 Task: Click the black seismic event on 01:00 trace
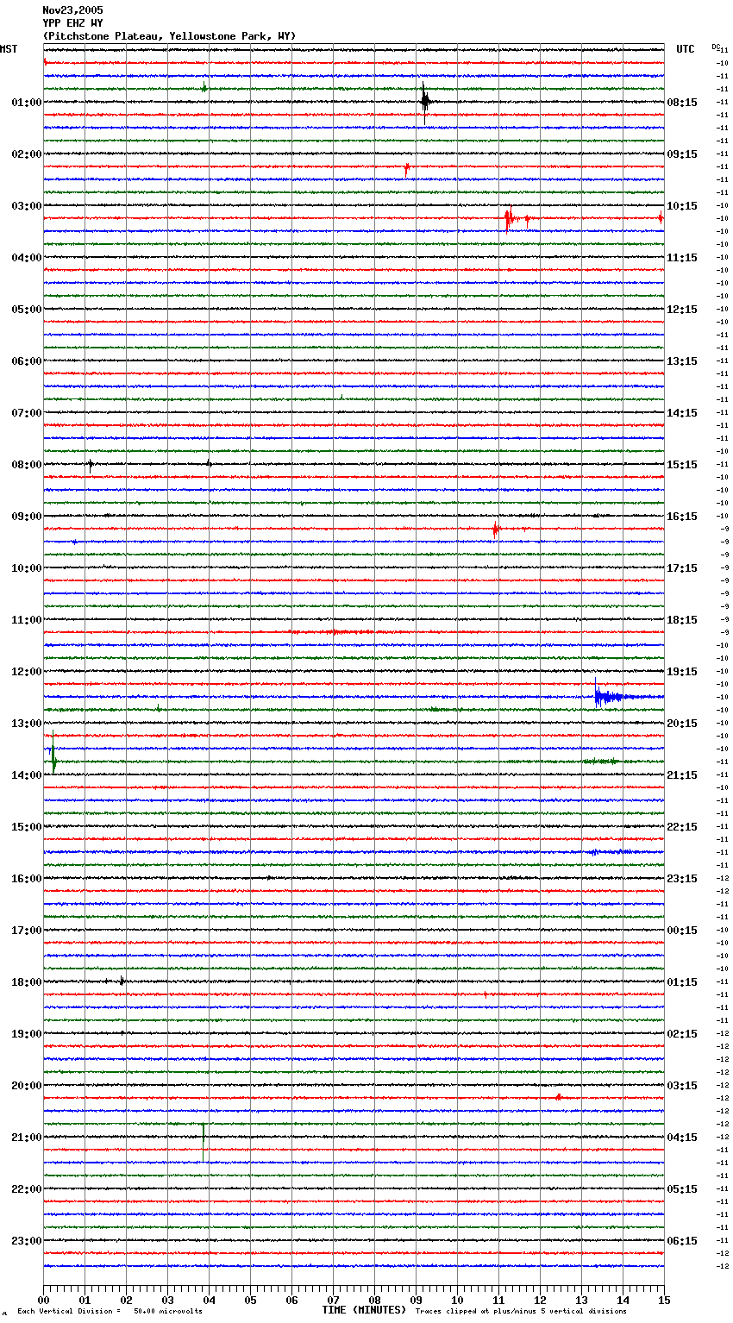[x=426, y=101]
